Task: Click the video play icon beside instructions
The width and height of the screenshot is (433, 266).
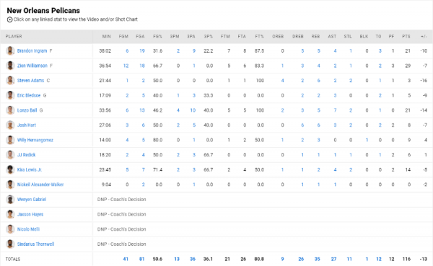Action: pos(9,19)
